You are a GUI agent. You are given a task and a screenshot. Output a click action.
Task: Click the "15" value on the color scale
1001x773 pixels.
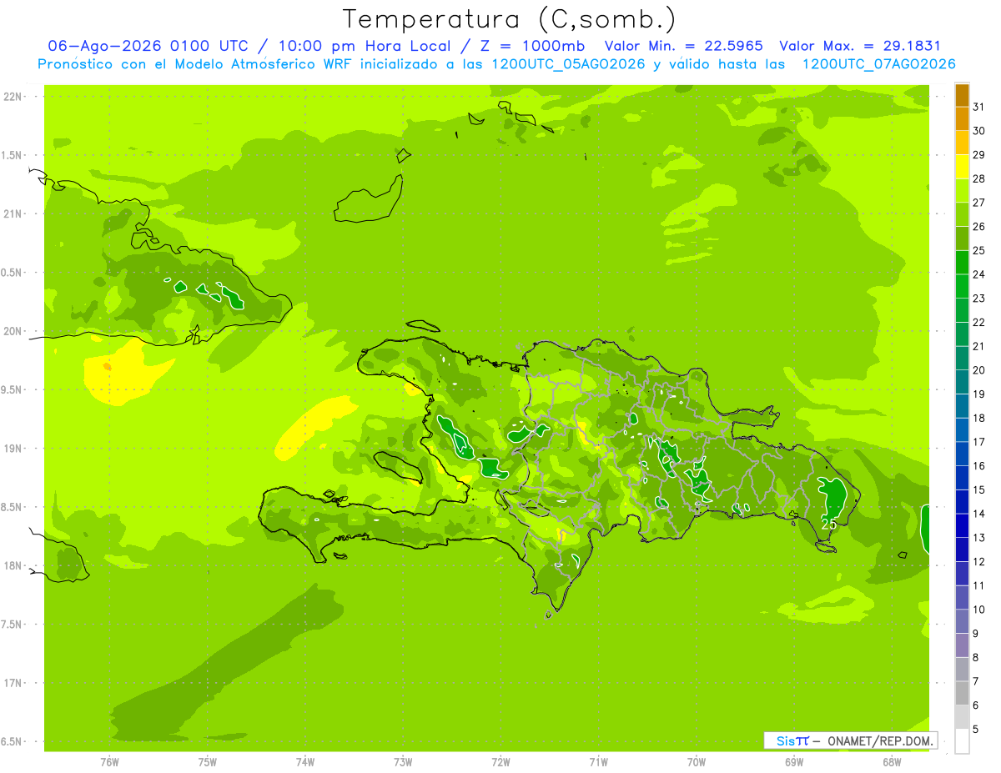[x=979, y=490]
